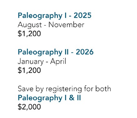Click the year 2026 in the heading
Screen dimensions: 137x118
coord(85,52)
